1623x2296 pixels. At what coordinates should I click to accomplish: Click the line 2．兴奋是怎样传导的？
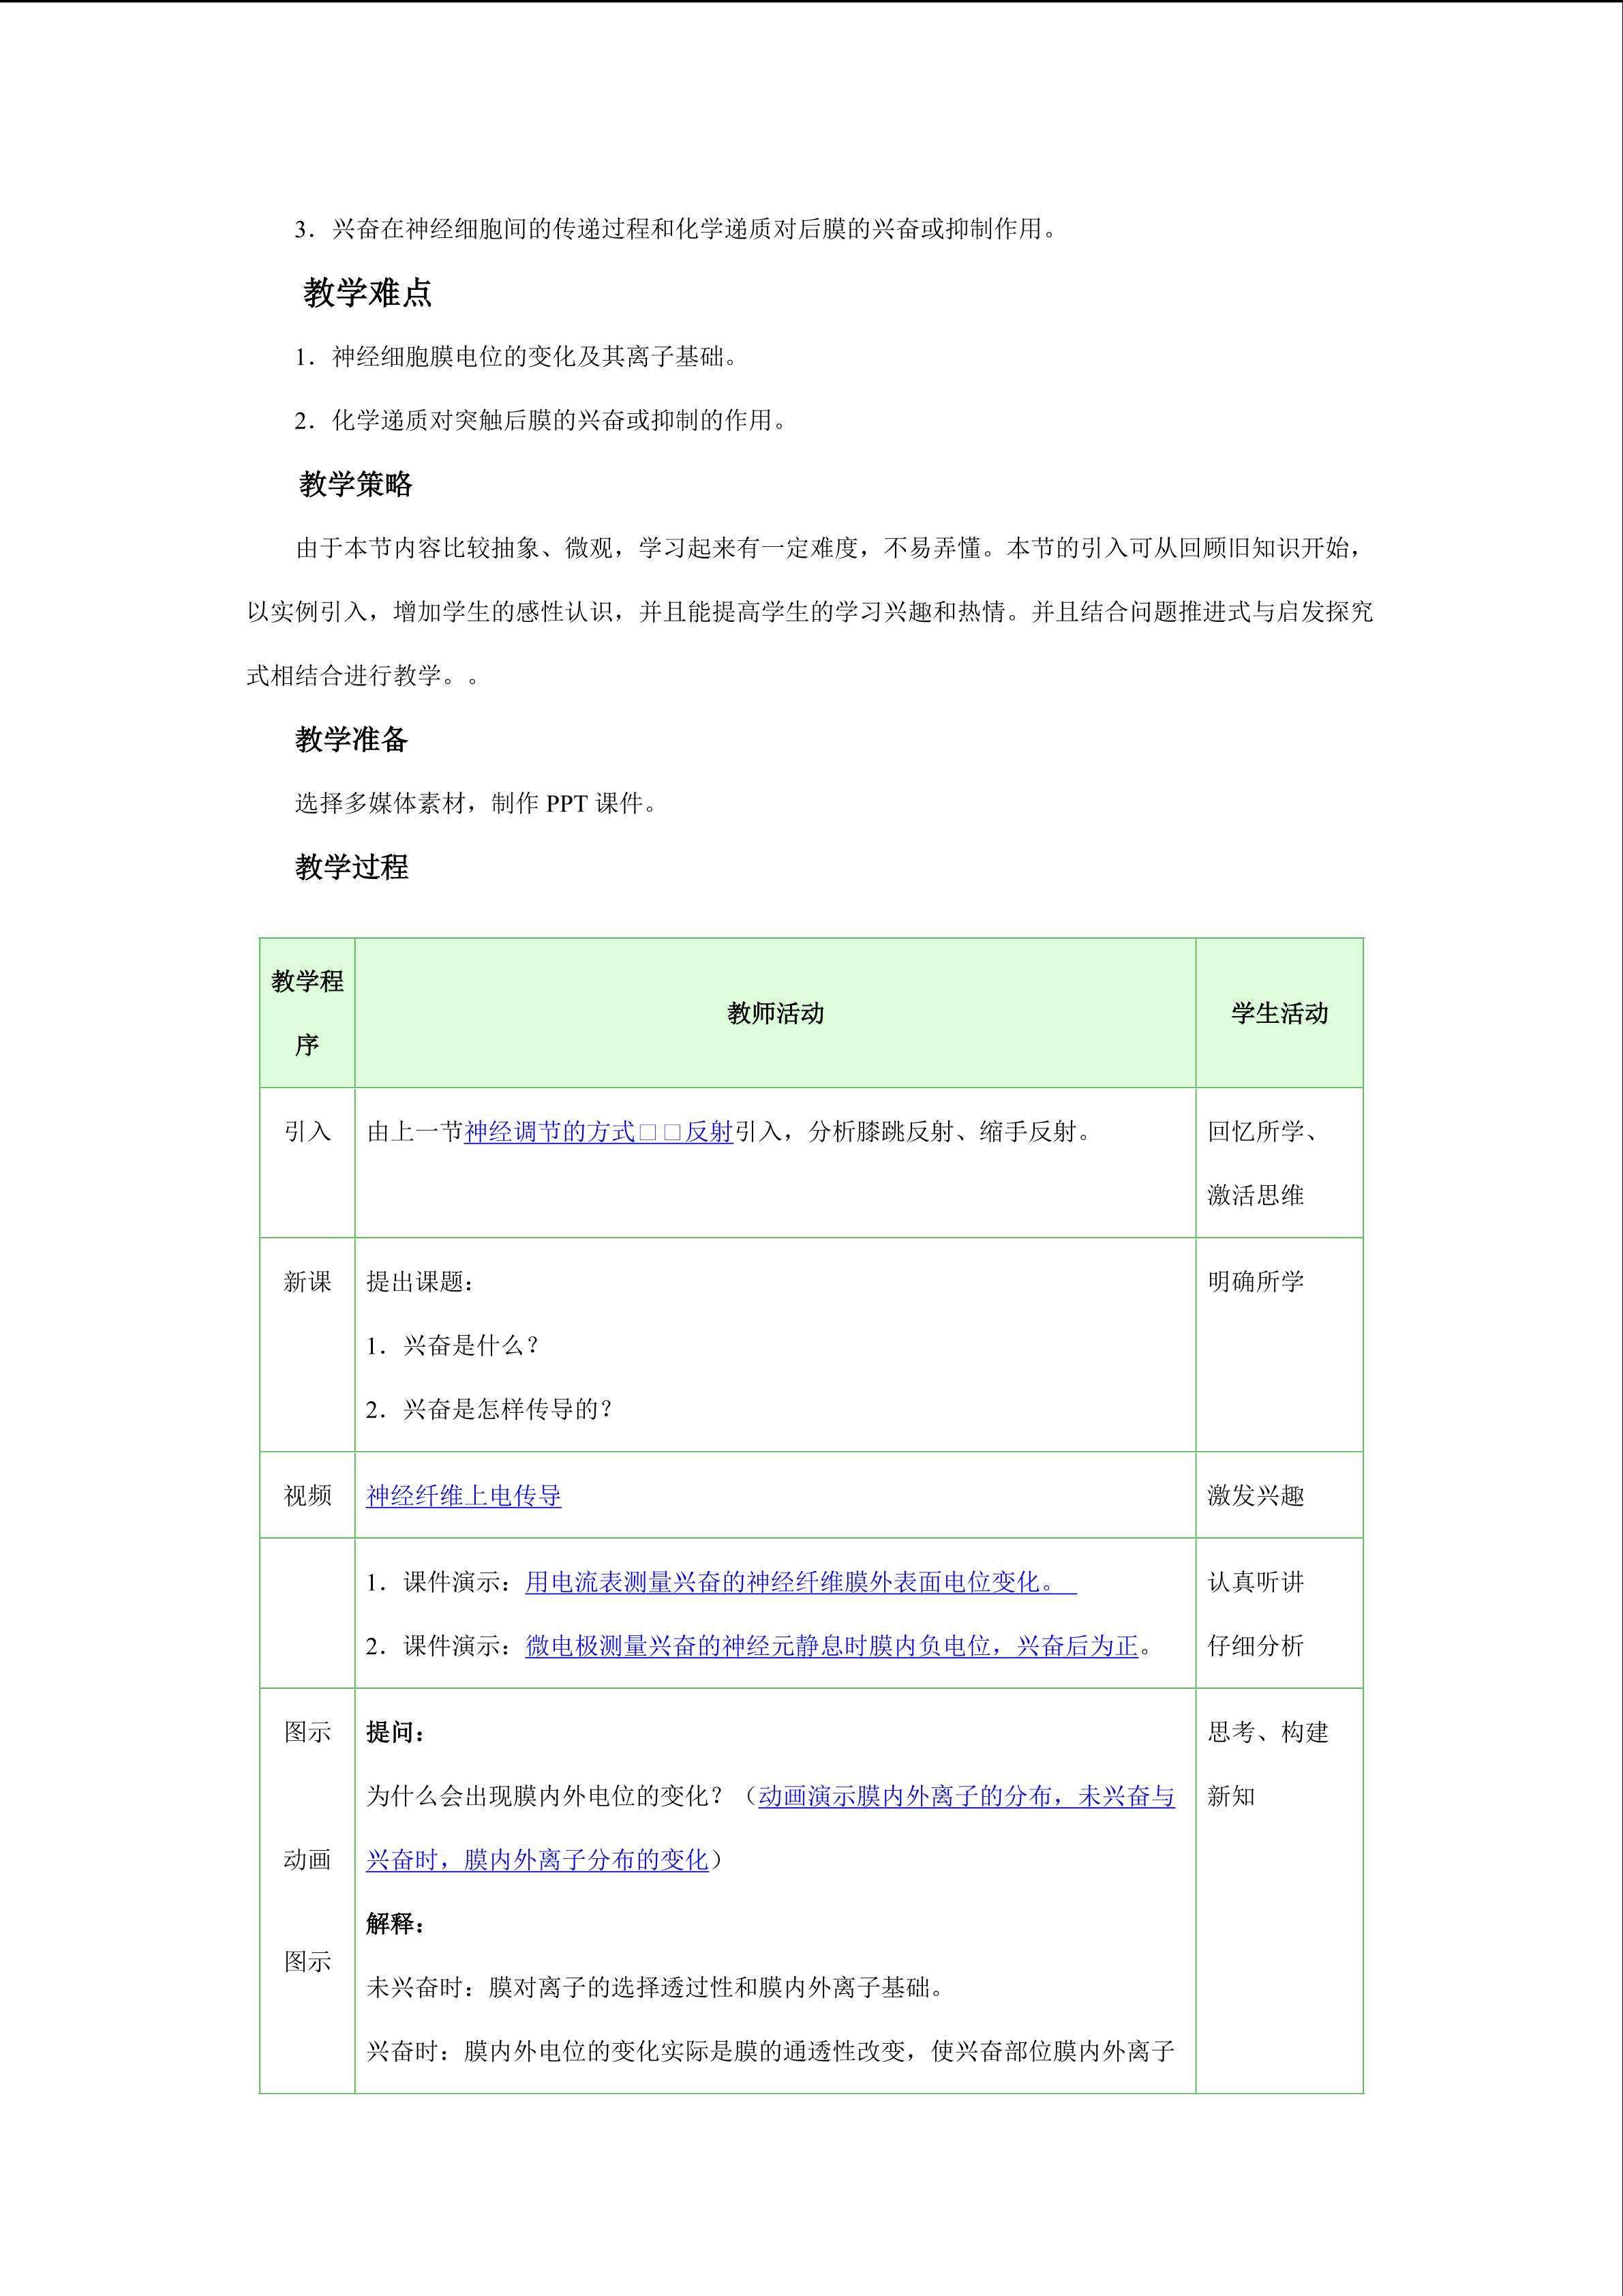coord(489,1410)
